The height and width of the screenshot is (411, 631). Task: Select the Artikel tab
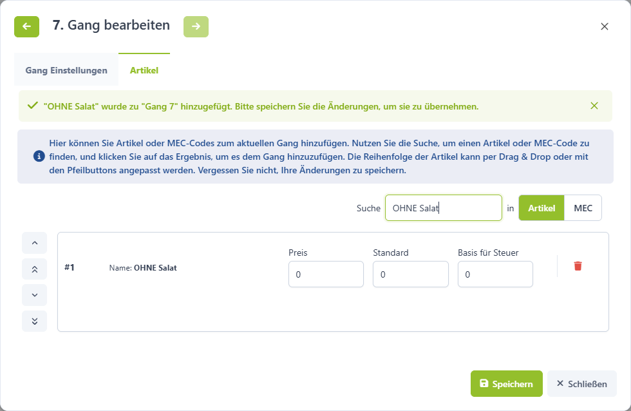tap(144, 70)
